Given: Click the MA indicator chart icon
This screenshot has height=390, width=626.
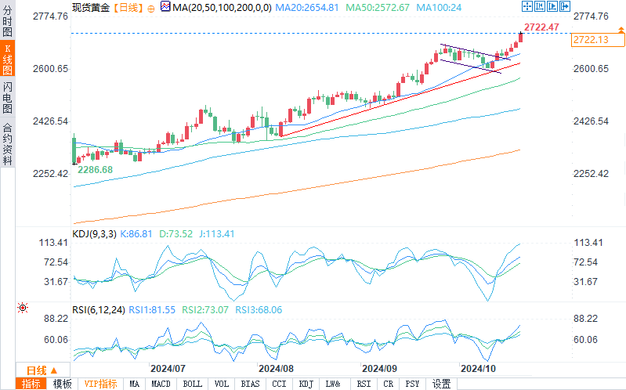Looking at the screenshot, I should point(165,6).
